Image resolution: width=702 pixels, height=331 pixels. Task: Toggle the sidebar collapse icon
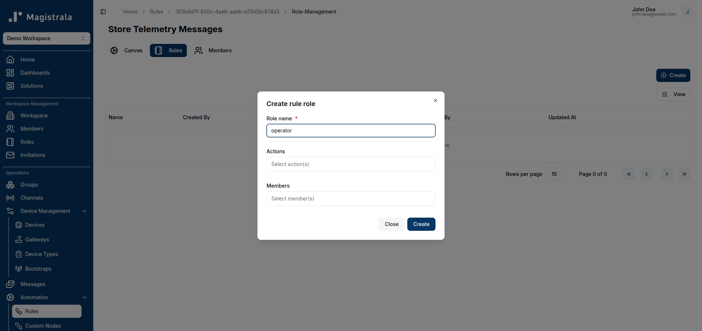click(x=103, y=12)
